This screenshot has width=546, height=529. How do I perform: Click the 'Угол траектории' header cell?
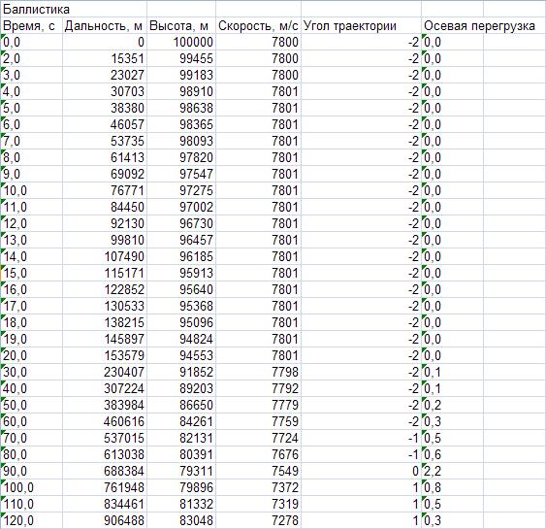(361, 26)
